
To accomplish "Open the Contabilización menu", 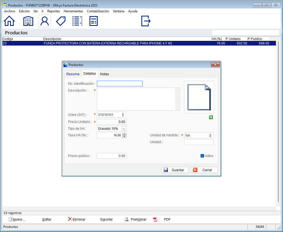I will (x=98, y=11).
